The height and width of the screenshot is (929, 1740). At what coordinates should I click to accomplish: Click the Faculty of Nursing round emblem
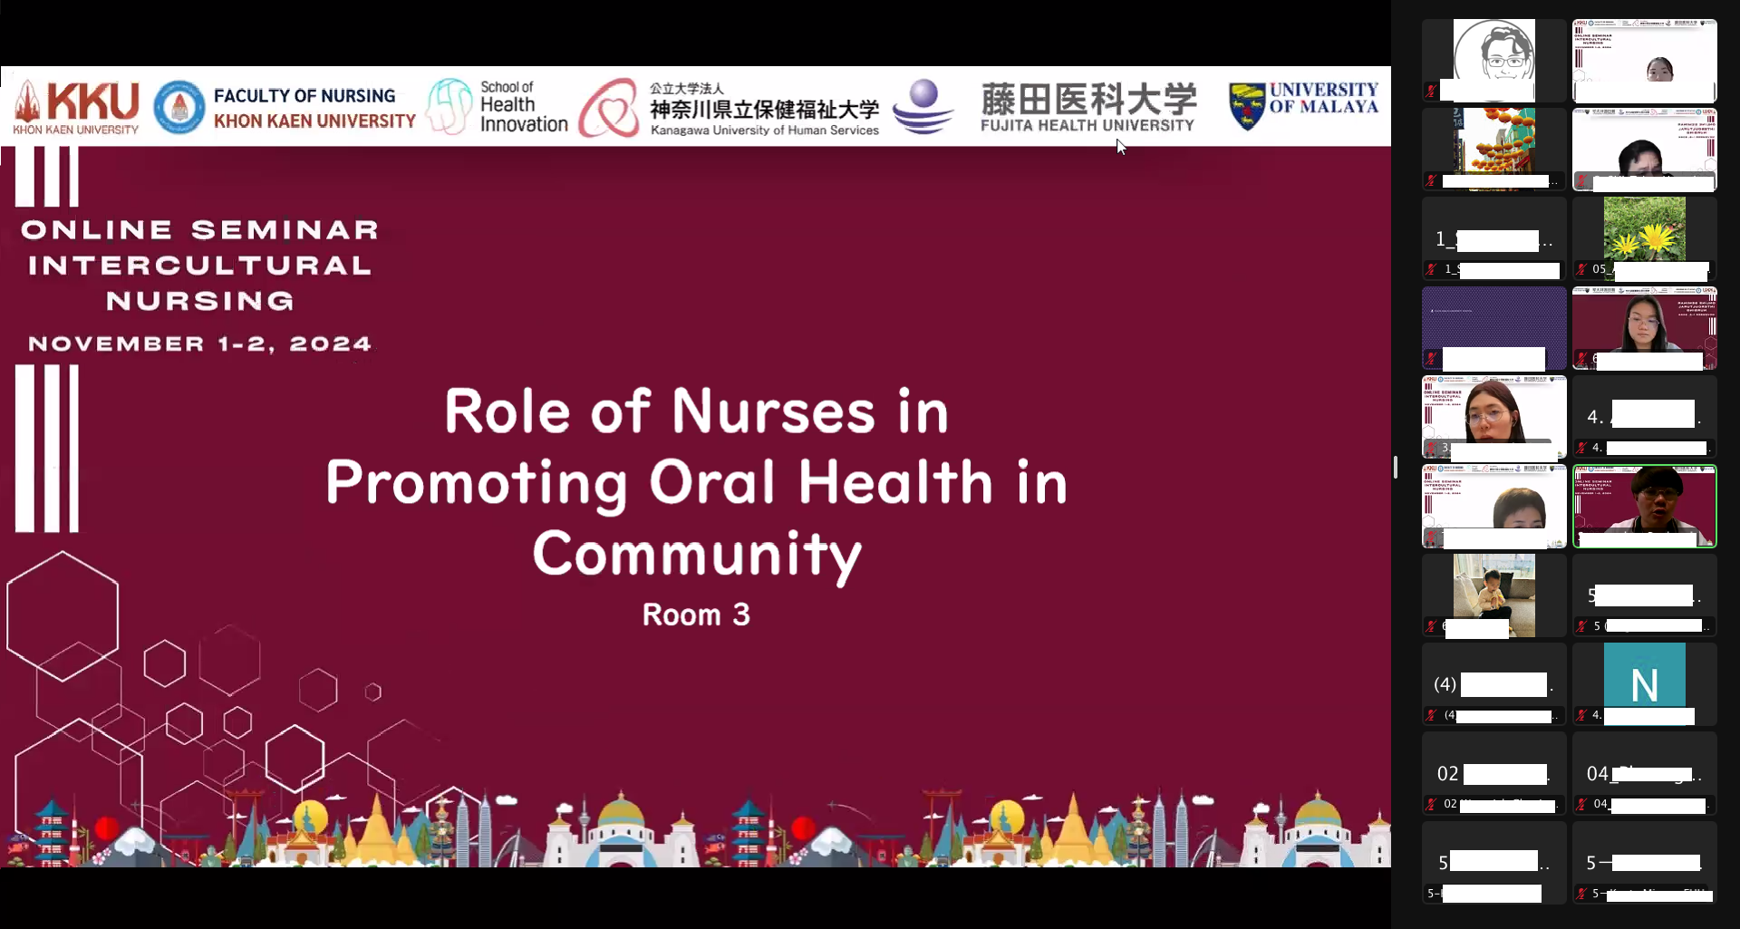[179, 107]
